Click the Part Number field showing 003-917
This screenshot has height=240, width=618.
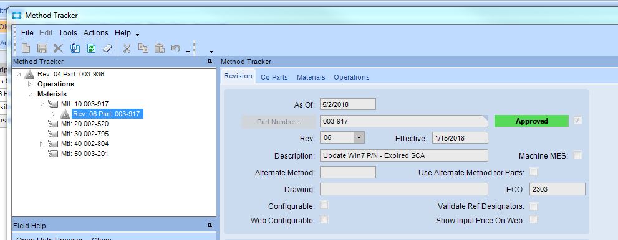(404, 121)
